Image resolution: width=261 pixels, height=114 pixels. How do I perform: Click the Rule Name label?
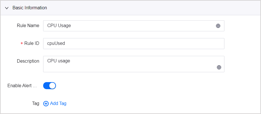click(x=28, y=26)
